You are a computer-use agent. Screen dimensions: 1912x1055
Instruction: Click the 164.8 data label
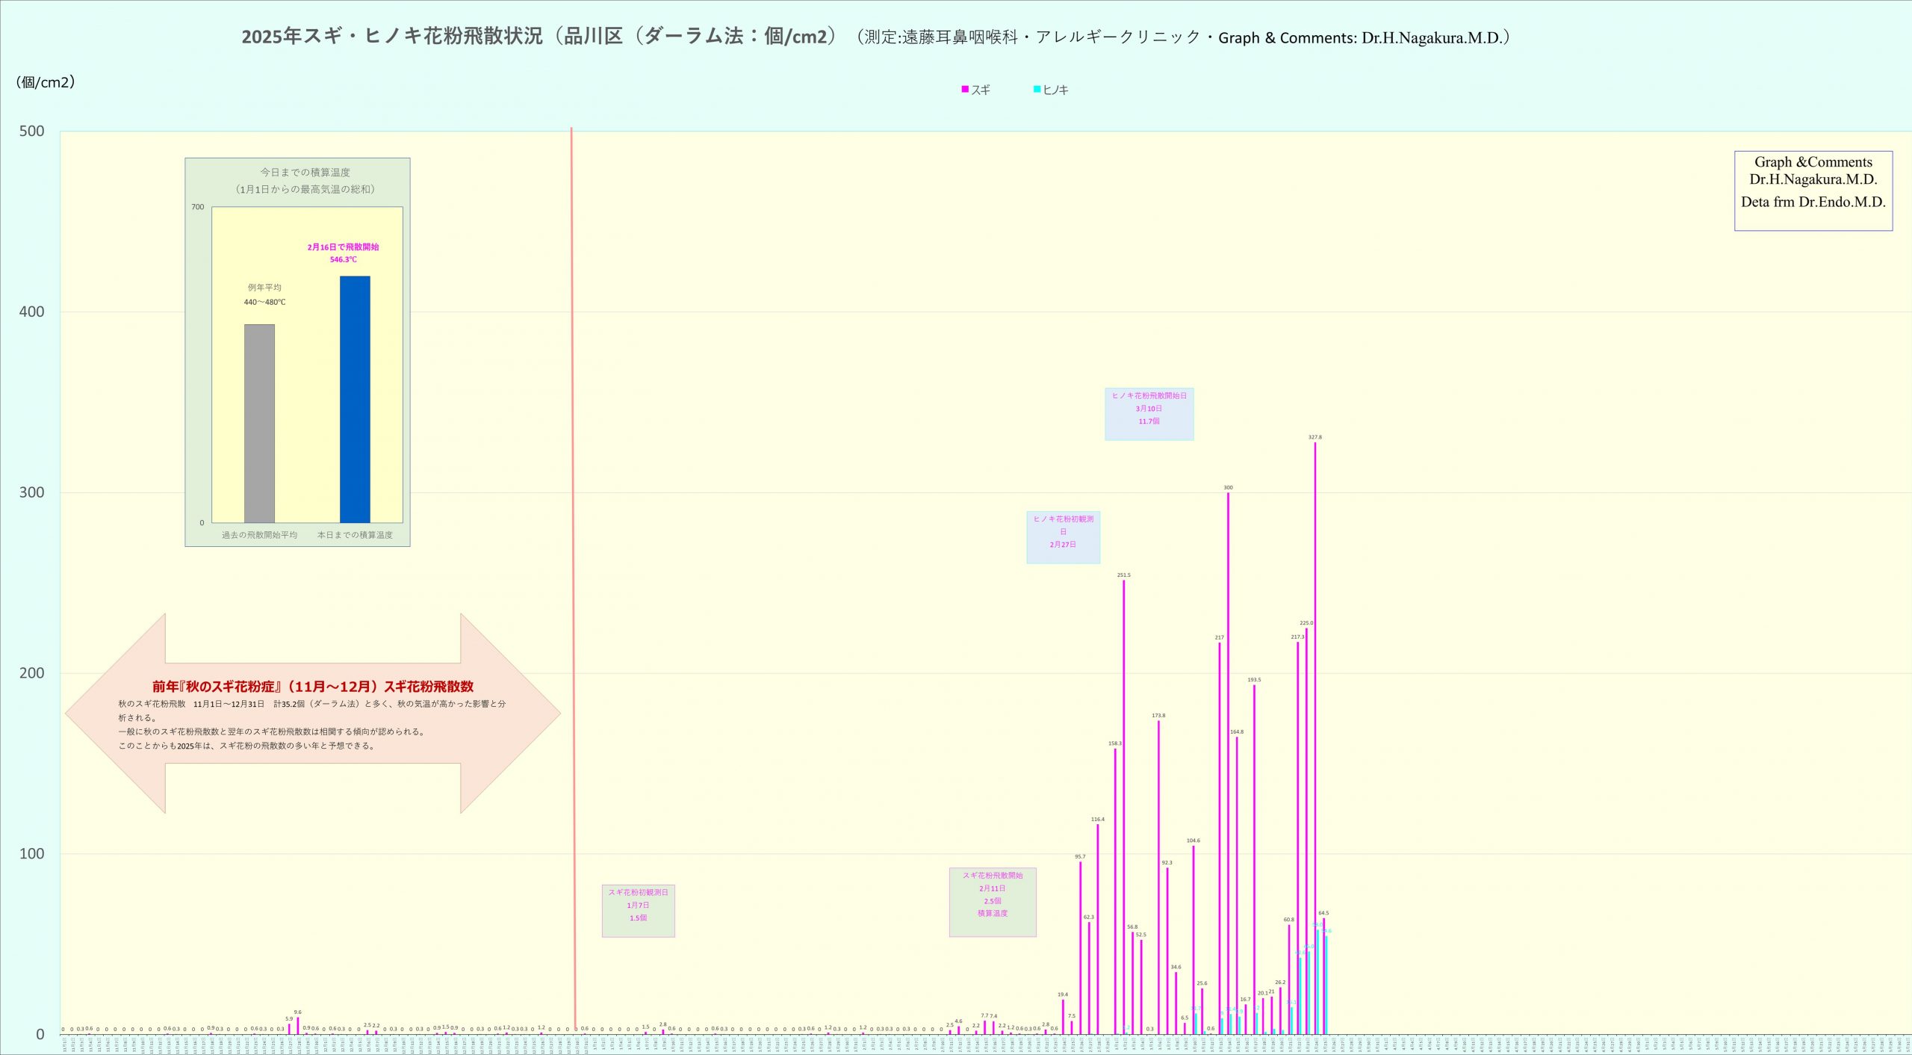[1237, 732]
